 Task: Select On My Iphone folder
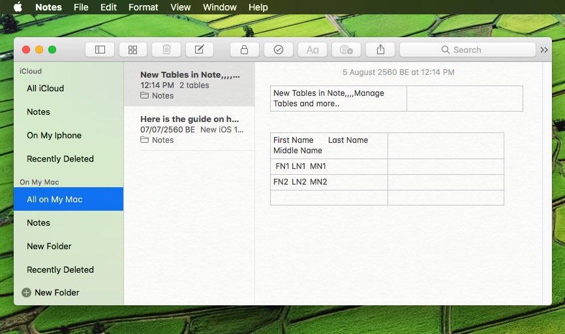pyautogui.click(x=69, y=135)
